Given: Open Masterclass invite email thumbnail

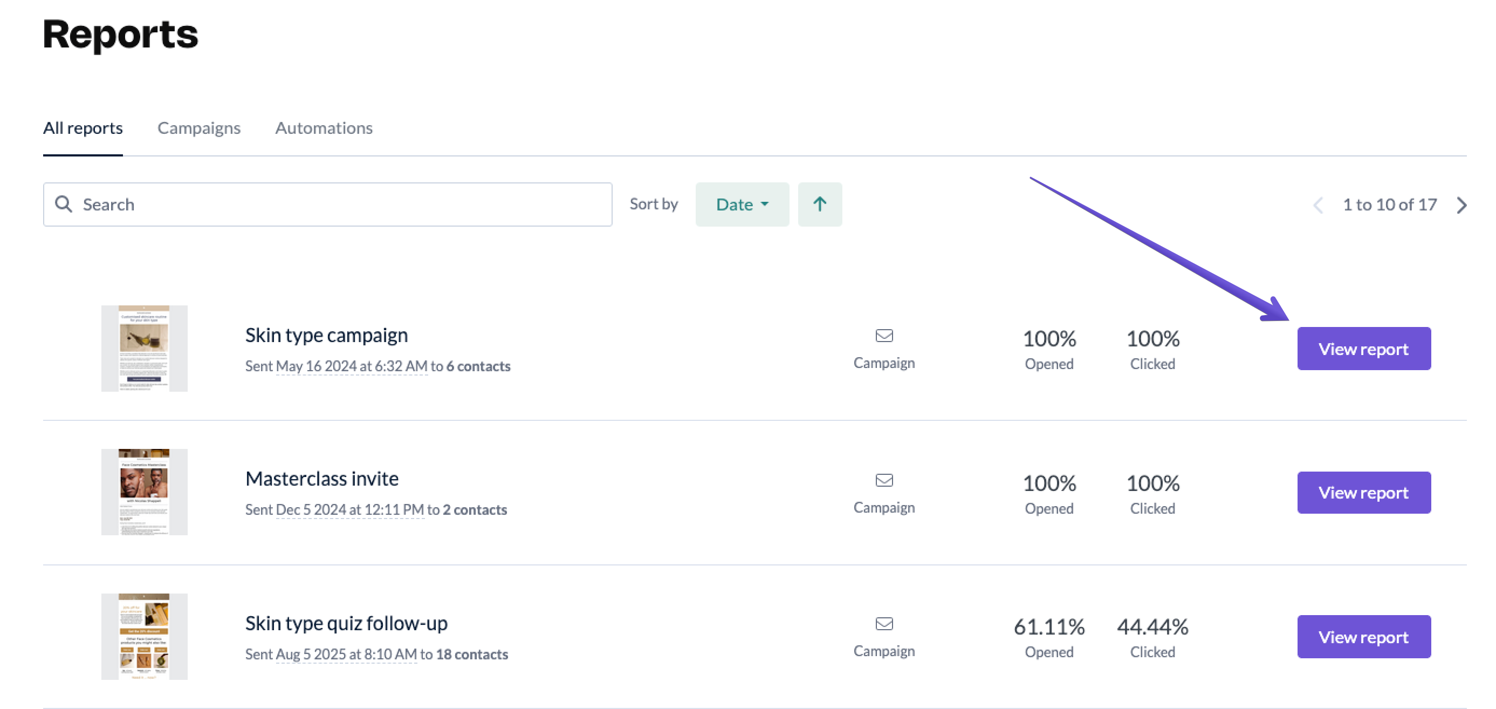Looking at the screenshot, I should (144, 492).
